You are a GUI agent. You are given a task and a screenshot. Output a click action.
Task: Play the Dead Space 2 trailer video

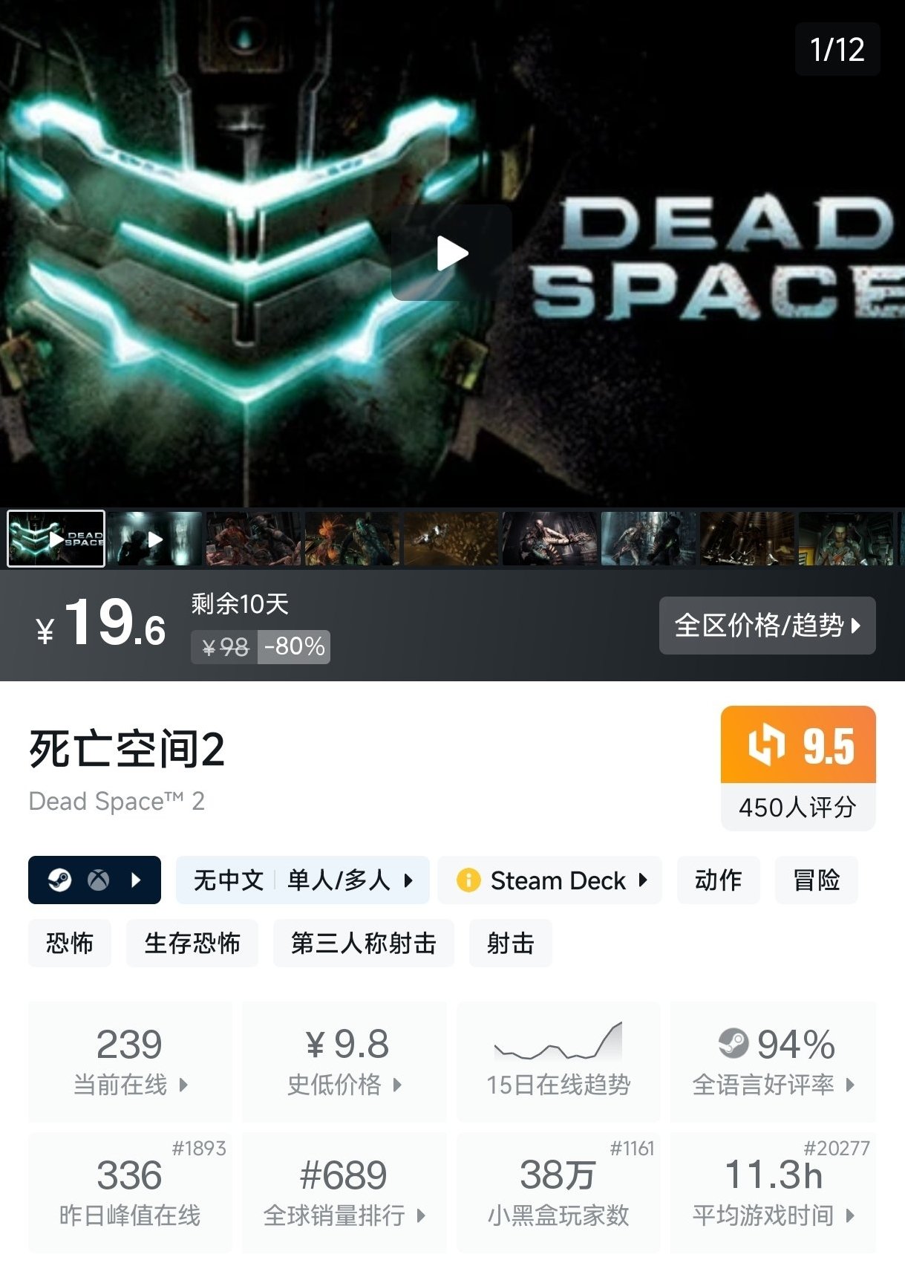point(451,253)
